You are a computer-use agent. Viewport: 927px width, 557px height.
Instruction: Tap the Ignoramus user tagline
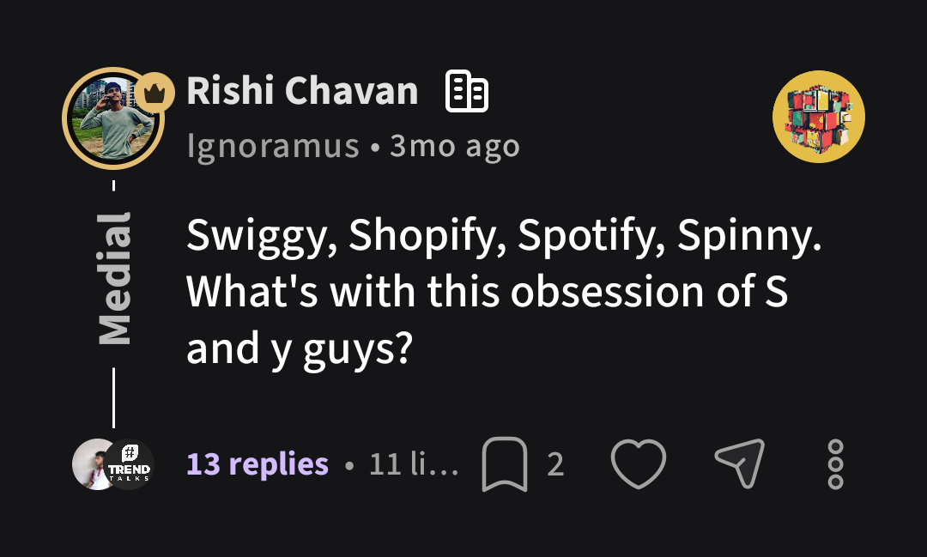[272, 147]
